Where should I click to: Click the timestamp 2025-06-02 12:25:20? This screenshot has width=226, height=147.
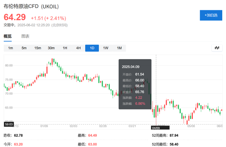pyautogui.click(x=34, y=25)
